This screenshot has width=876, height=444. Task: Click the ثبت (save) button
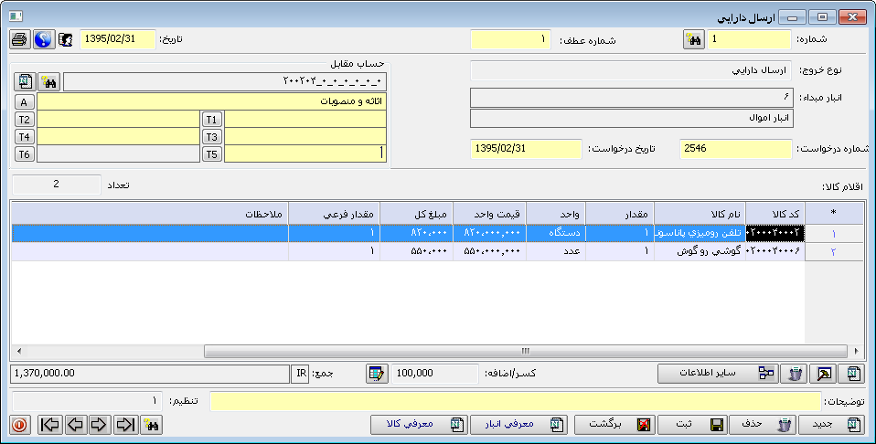691,425
